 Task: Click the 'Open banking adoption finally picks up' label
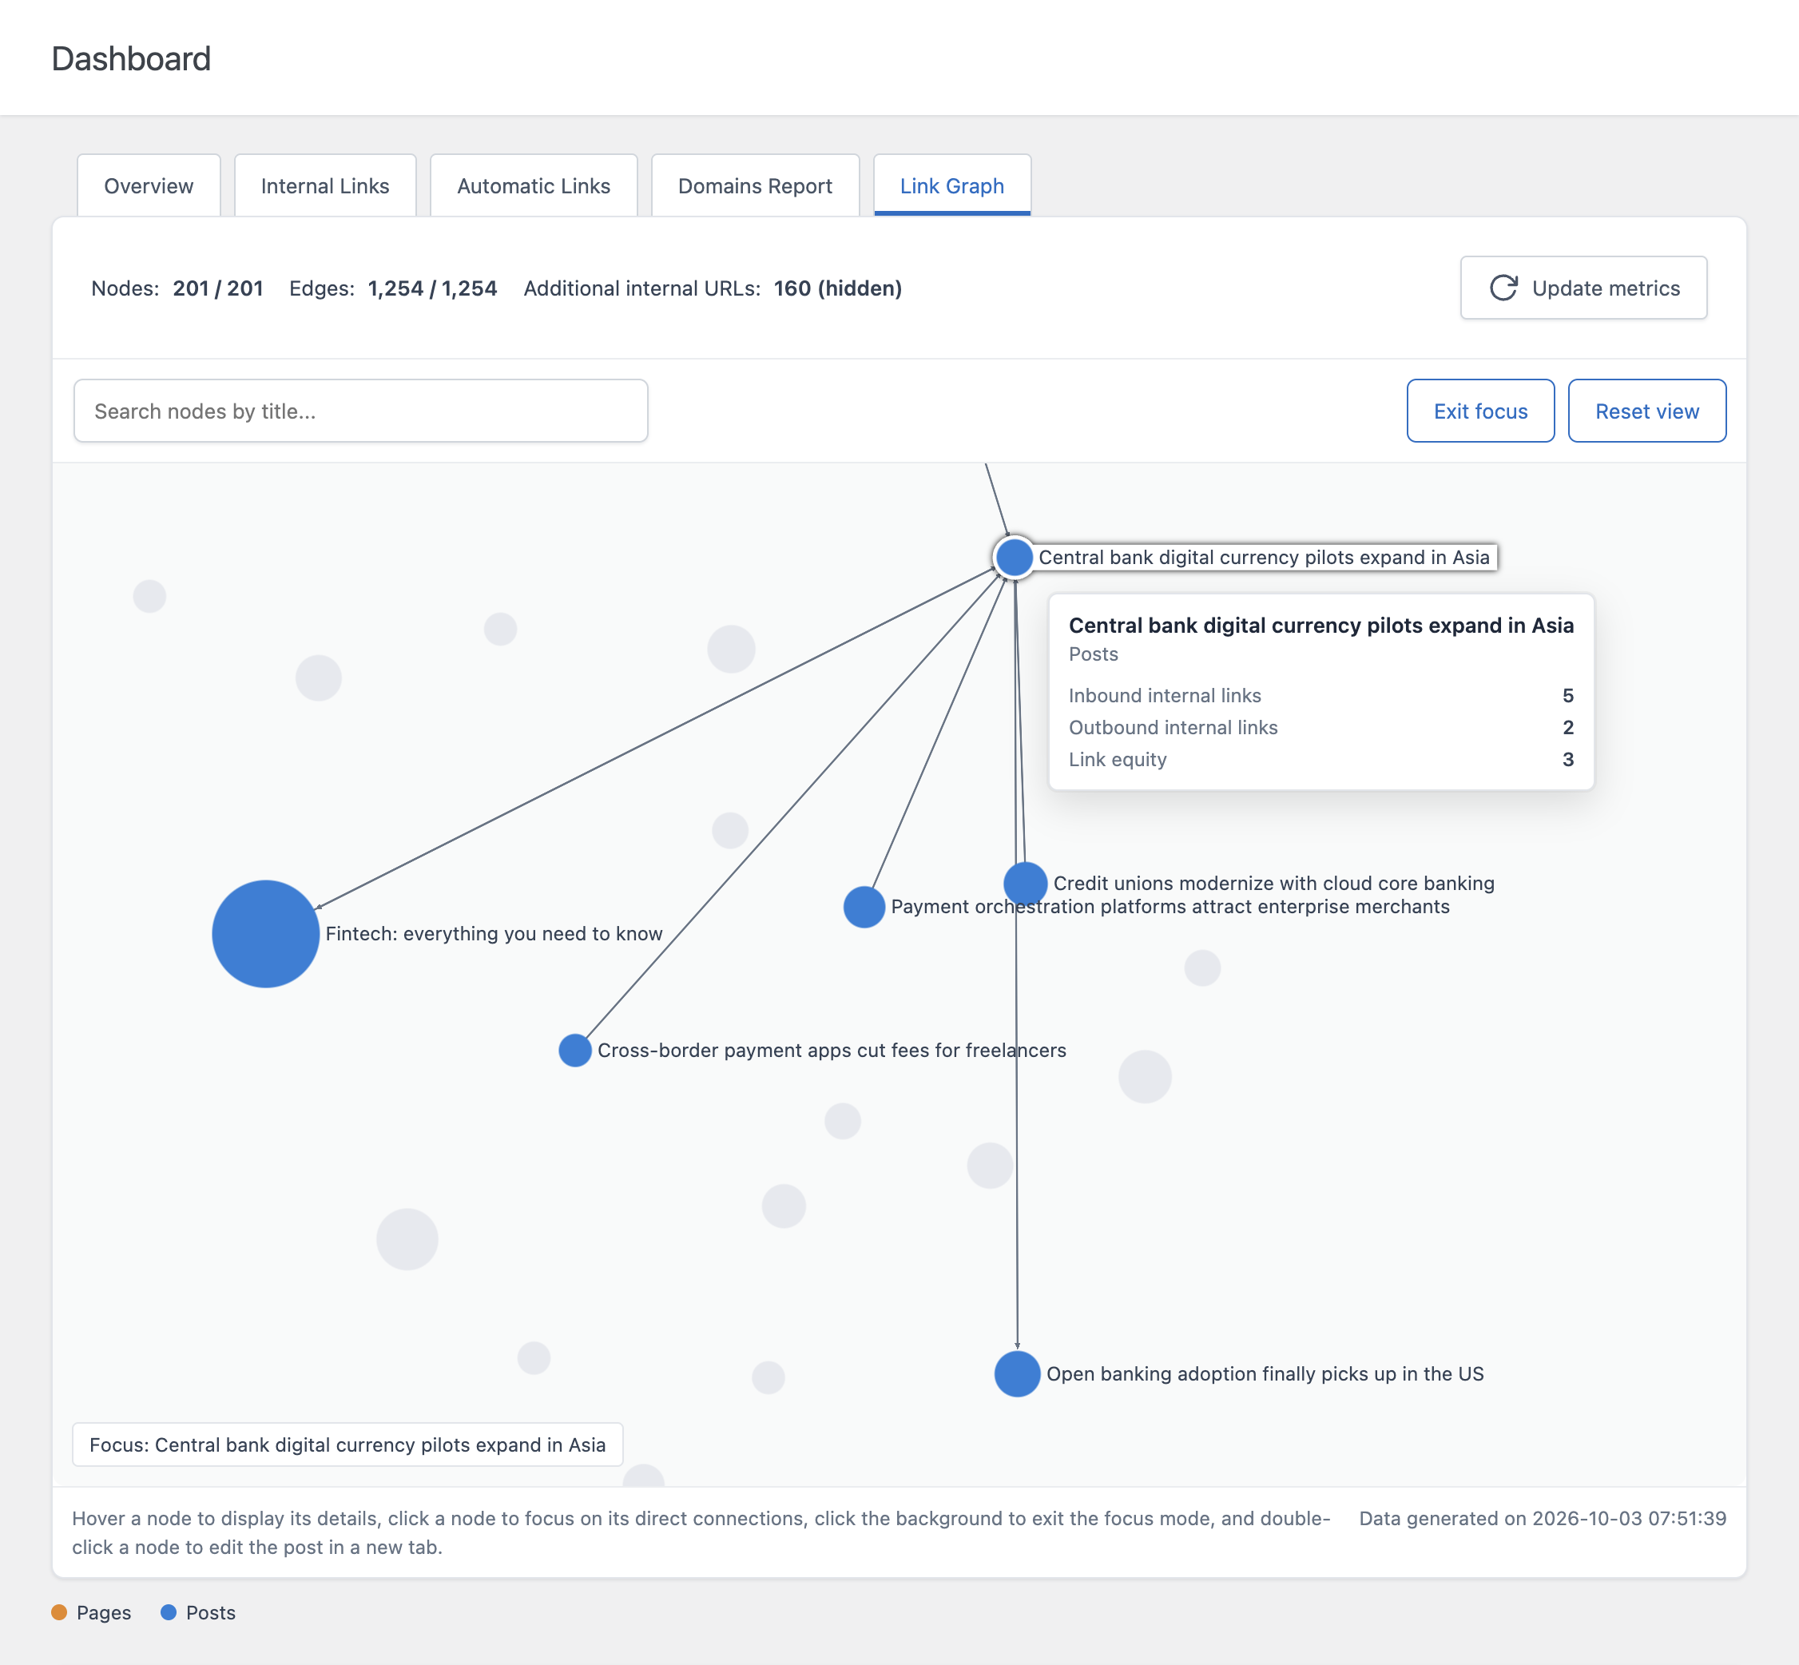coord(1265,1373)
